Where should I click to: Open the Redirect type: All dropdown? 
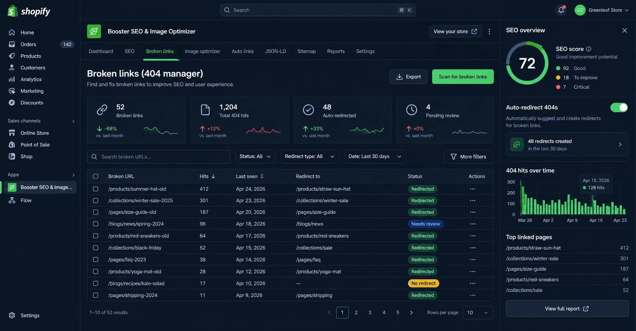click(310, 156)
